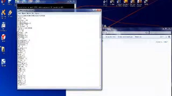Close the Notepad window
172x96 pixels.
[x=99, y=10]
